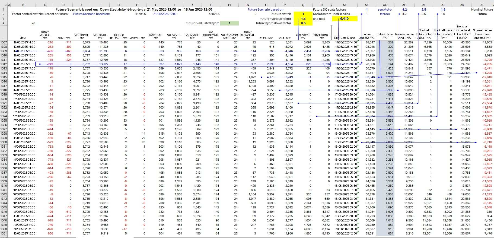Select column AG header
The image size is (494, 238).
(x=385, y=5)
